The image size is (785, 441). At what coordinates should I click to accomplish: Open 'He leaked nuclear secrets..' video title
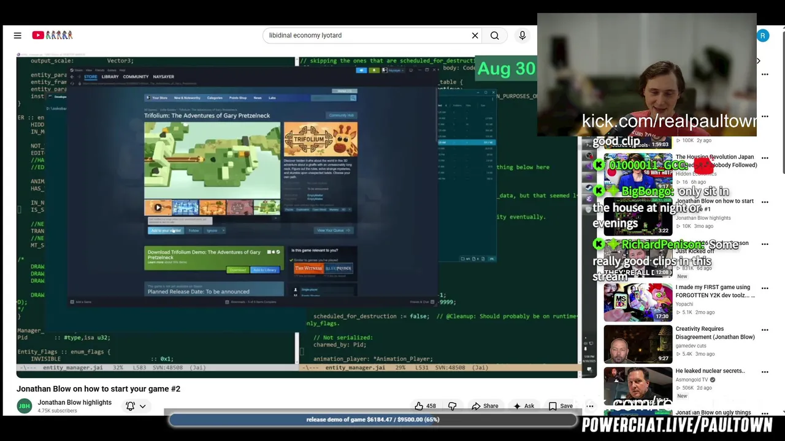[710, 371]
